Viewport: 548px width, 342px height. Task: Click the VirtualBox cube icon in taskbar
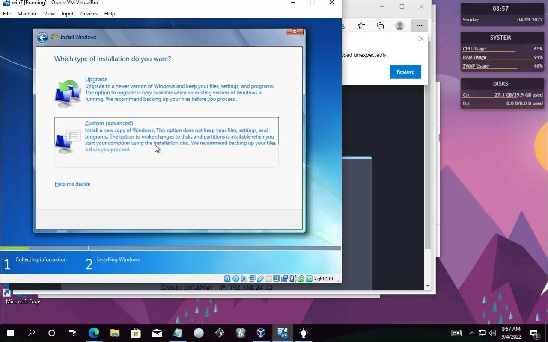261,333
